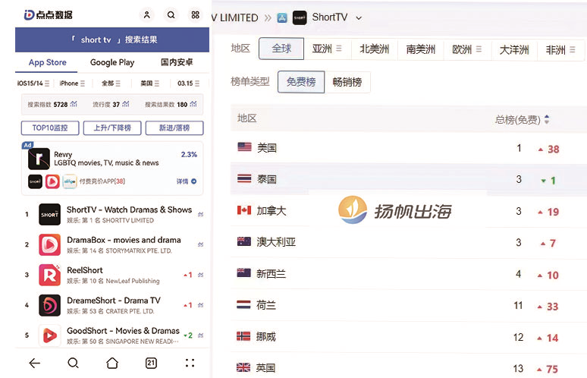Open trend chart icon on ShortTV row

pyautogui.click(x=201, y=214)
